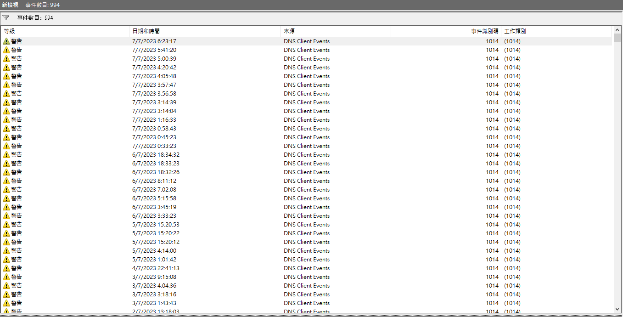Click warning icon of 6/7/2023 18:34:32 event
The image size is (623, 317).
[6, 154]
